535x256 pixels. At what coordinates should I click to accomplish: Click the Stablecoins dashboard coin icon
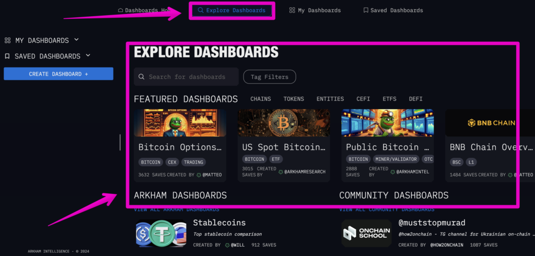pos(161,234)
